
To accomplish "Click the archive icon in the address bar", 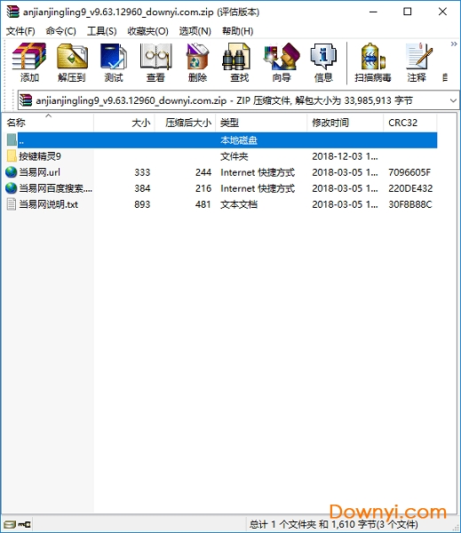I will [26, 100].
